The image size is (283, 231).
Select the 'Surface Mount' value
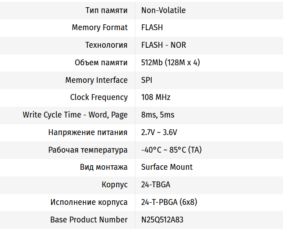pyautogui.click(x=167, y=167)
